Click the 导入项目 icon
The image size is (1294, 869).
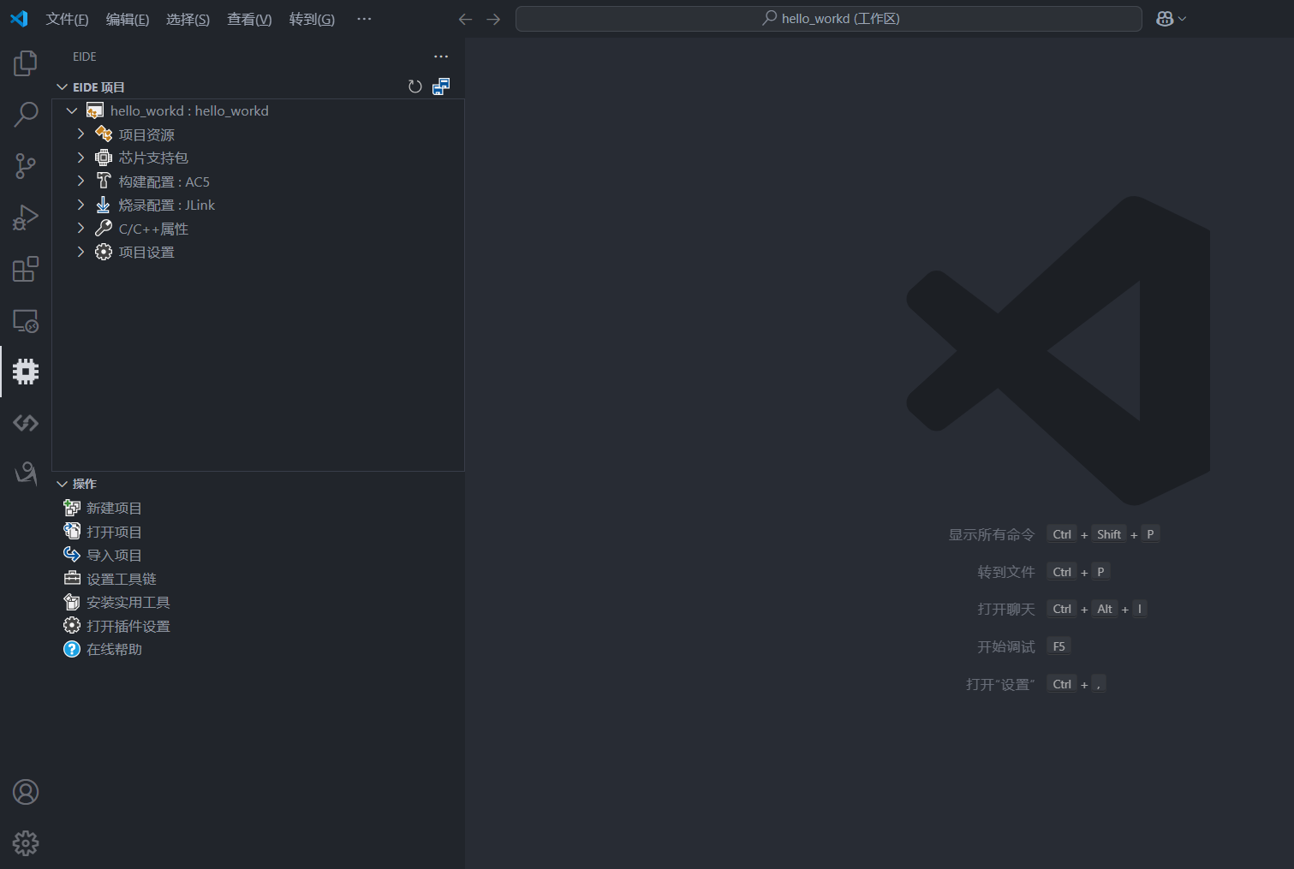click(72, 555)
